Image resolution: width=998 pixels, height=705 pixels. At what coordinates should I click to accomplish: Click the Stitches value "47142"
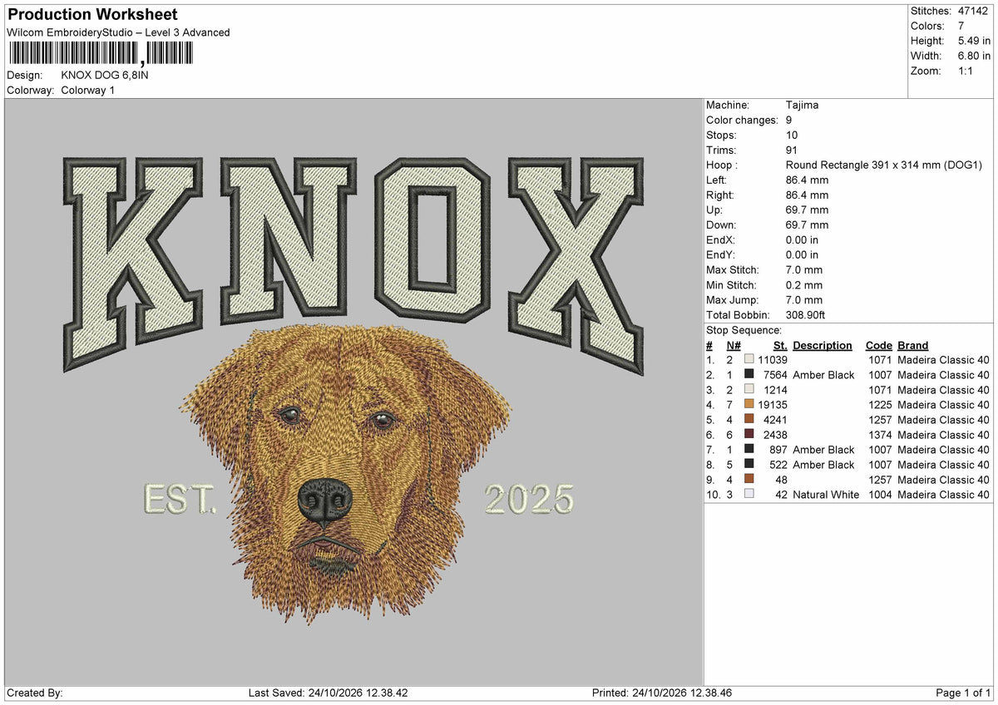click(975, 11)
